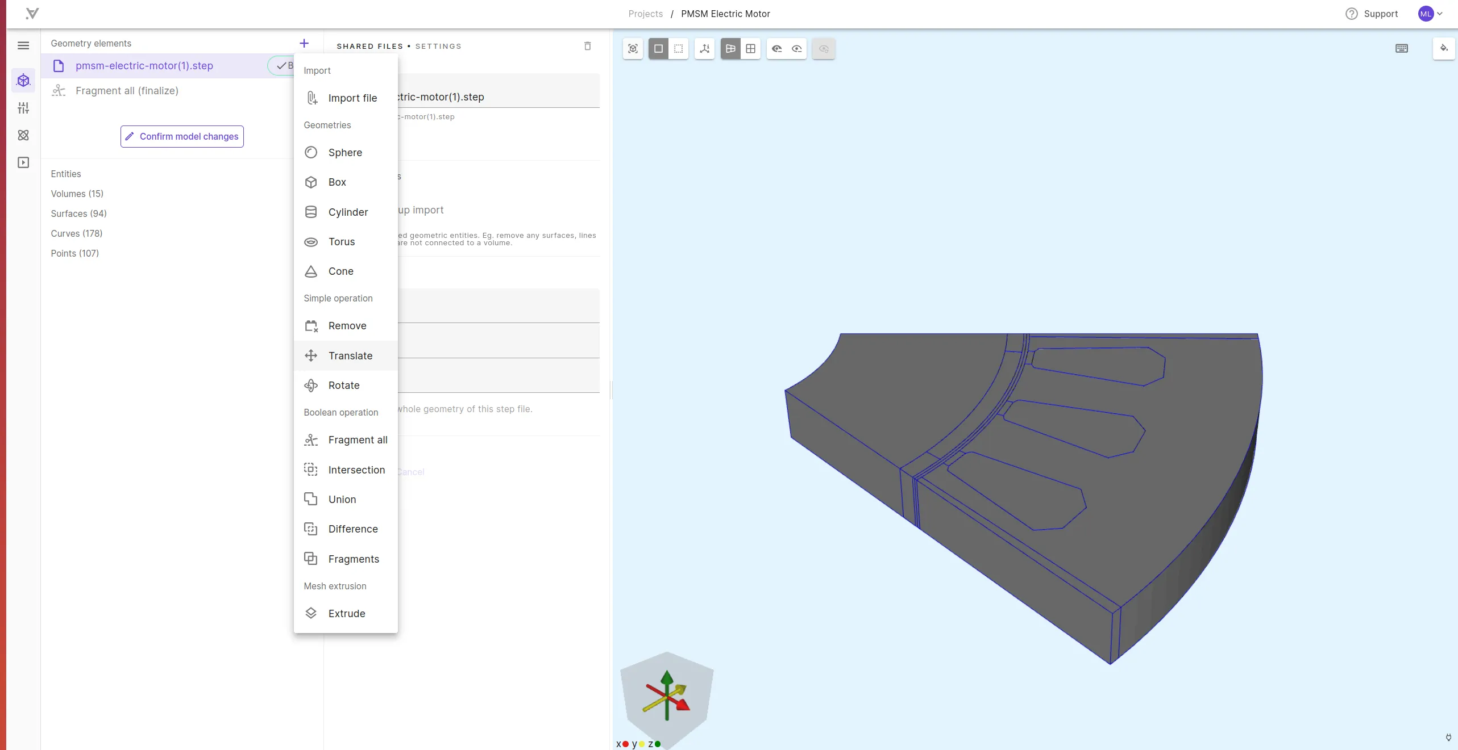Image resolution: width=1458 pixels, height=750 pixels.
Task: Choose Fragments boolean operation
Action: [x=346, y=559]
